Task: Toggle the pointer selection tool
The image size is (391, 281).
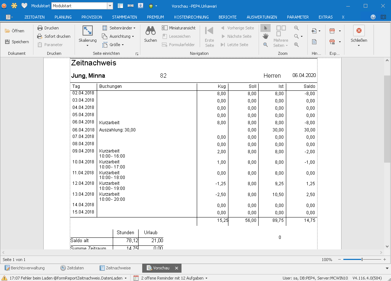Action: pos(266,28)
